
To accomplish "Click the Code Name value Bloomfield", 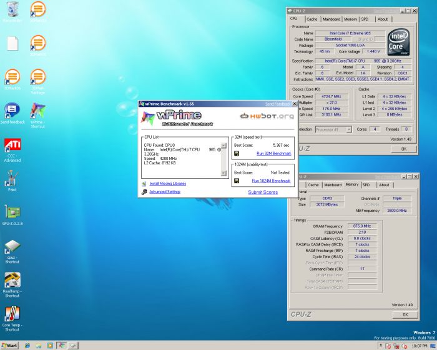I will 333,39.
